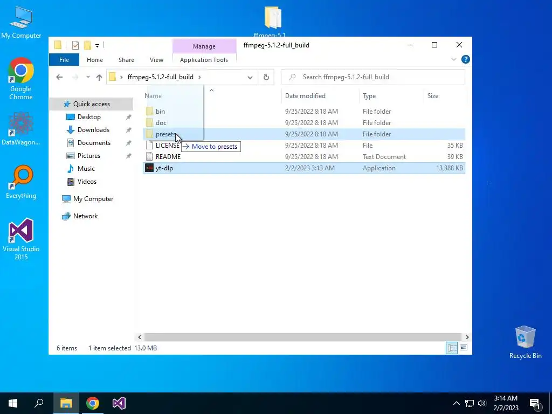
Task: Open Downloads in the navigation pane
Action: coord(93,130)
